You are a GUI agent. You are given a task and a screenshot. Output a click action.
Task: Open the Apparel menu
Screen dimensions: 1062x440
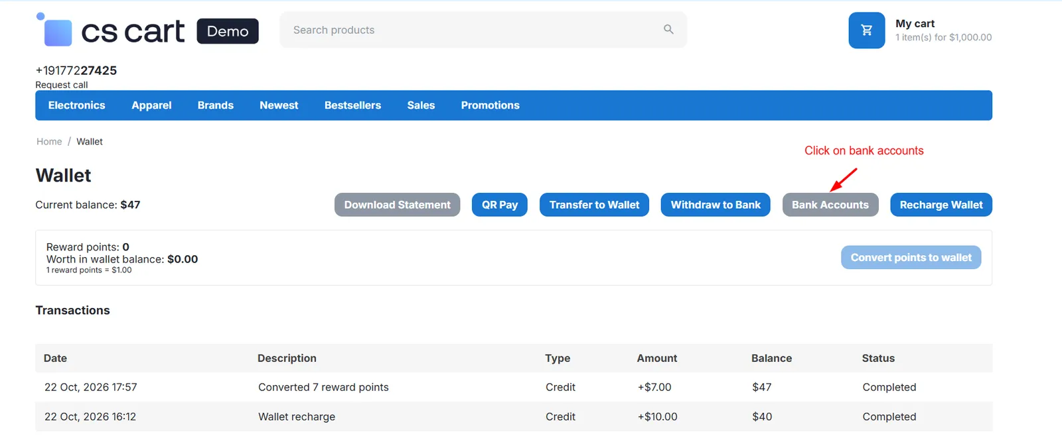[151, 105]
